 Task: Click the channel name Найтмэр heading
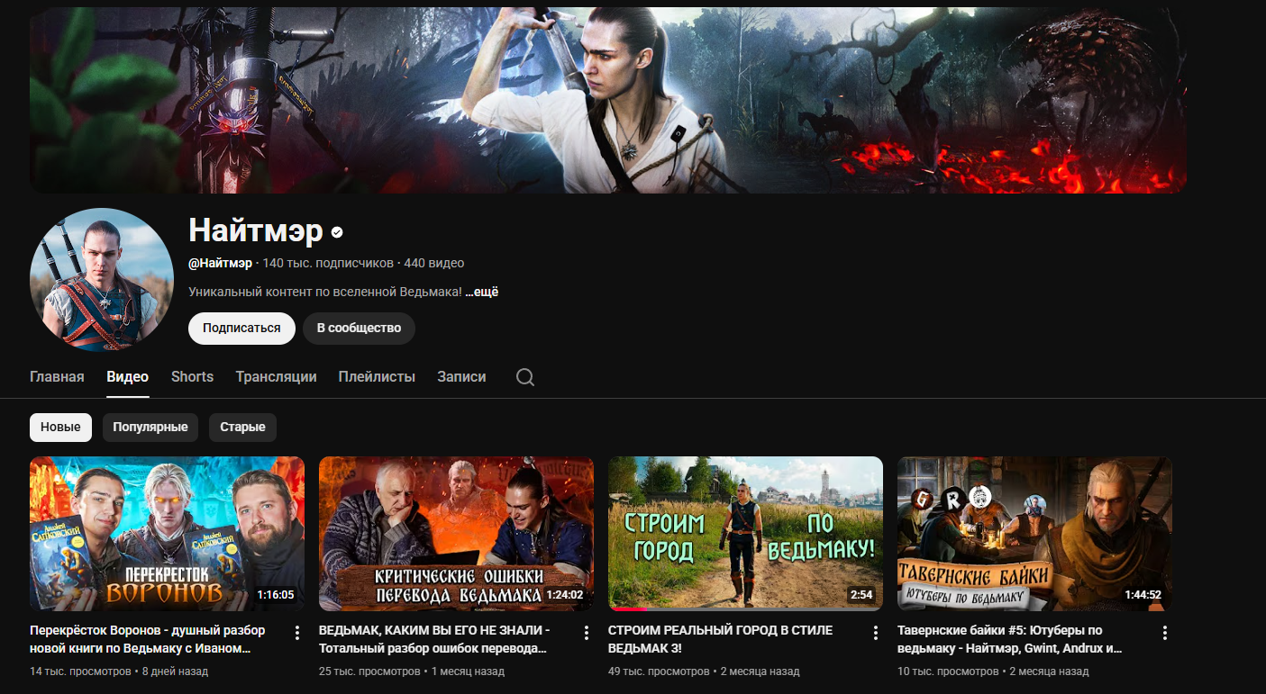tap(256, 231)
